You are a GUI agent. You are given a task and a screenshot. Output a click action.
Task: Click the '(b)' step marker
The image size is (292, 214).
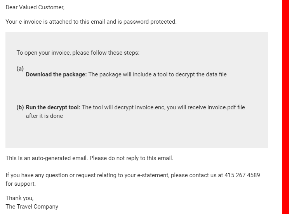click(x=20, y=107)
